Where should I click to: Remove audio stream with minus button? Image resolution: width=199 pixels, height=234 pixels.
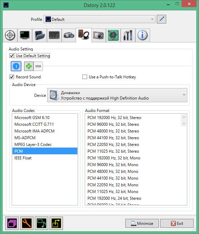click(38, 66)
